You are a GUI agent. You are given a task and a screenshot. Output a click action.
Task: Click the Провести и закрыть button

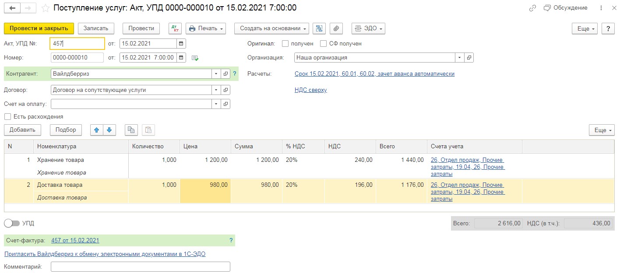tap(39, 28)
